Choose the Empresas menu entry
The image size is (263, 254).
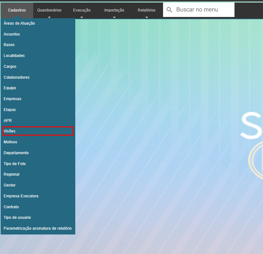click(12, 99)
